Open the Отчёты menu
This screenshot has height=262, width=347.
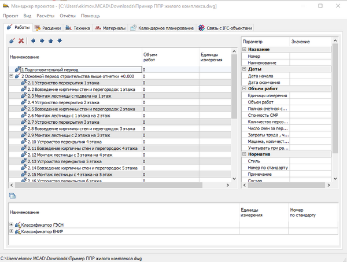(x=68, y=16)
